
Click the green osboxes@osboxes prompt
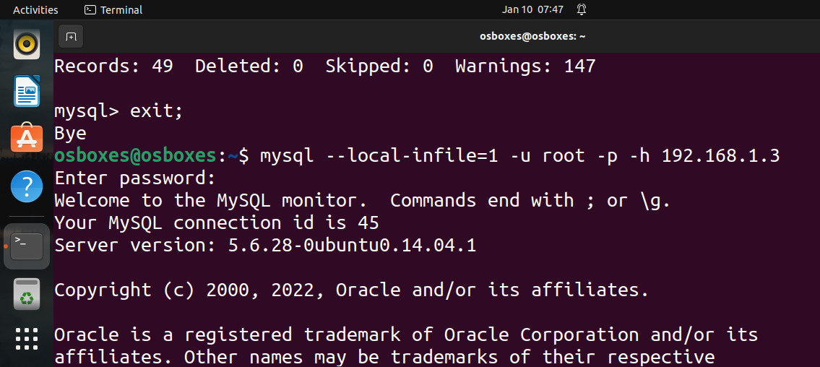135,156
